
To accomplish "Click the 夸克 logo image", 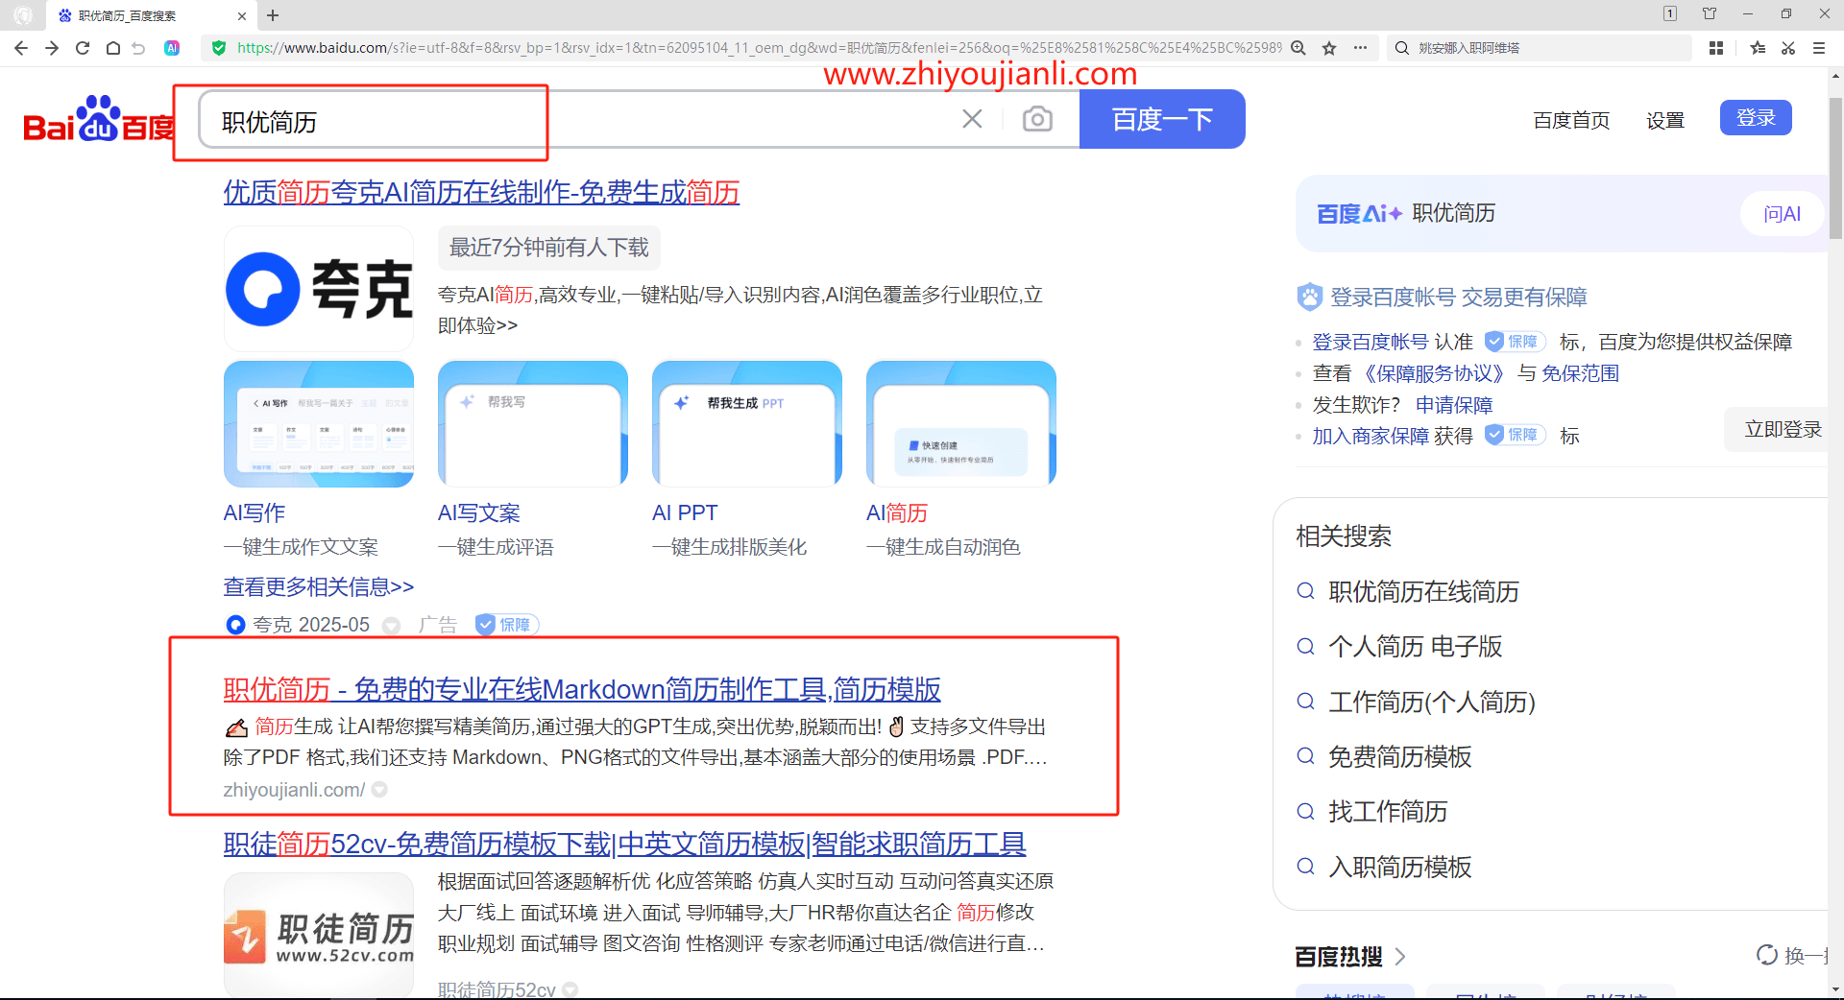I will pos(319,289).
